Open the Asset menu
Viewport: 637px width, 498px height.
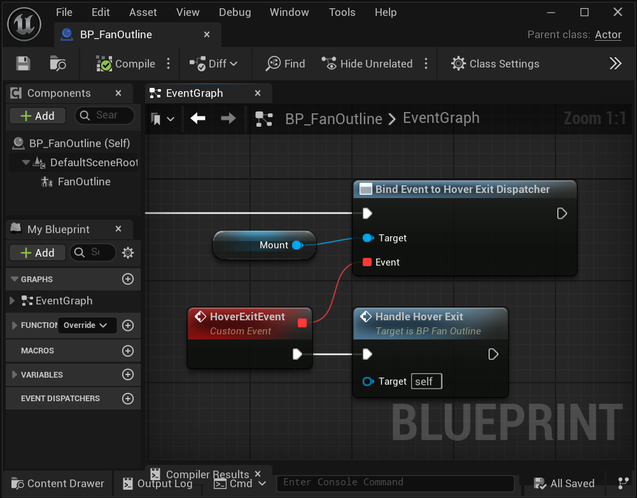click(x=143, y=12)
